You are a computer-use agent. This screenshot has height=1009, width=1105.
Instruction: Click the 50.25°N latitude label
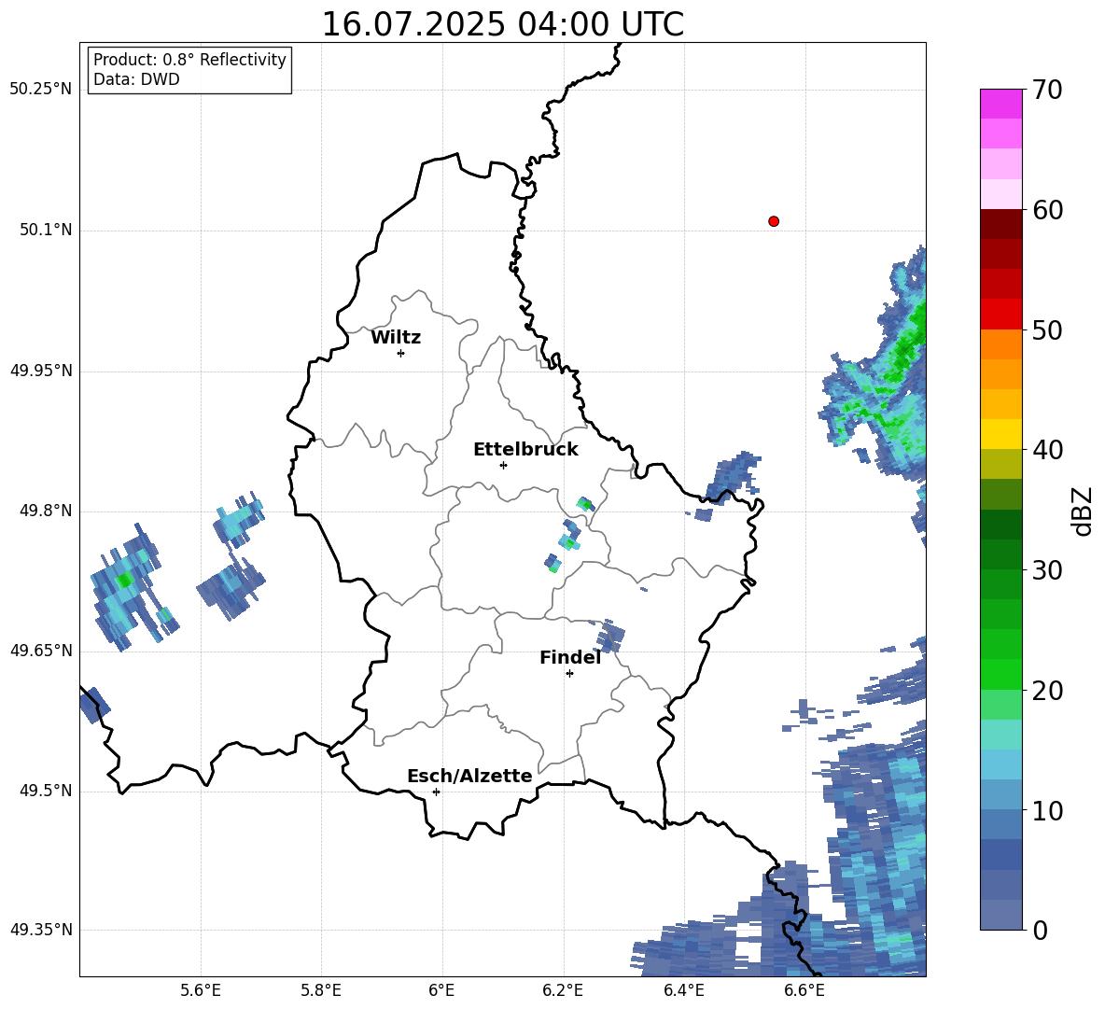41,90
